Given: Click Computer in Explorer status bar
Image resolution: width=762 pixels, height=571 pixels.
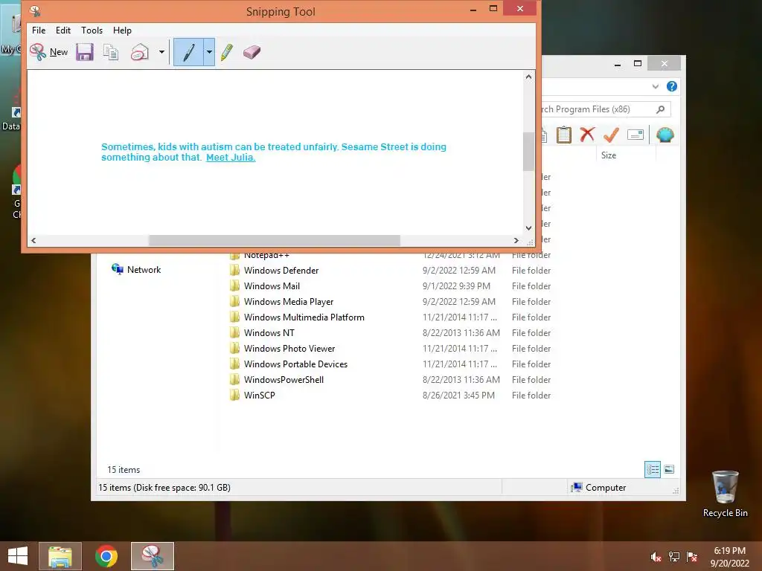Looking at the screenshot, I should [x=599, y=488].
